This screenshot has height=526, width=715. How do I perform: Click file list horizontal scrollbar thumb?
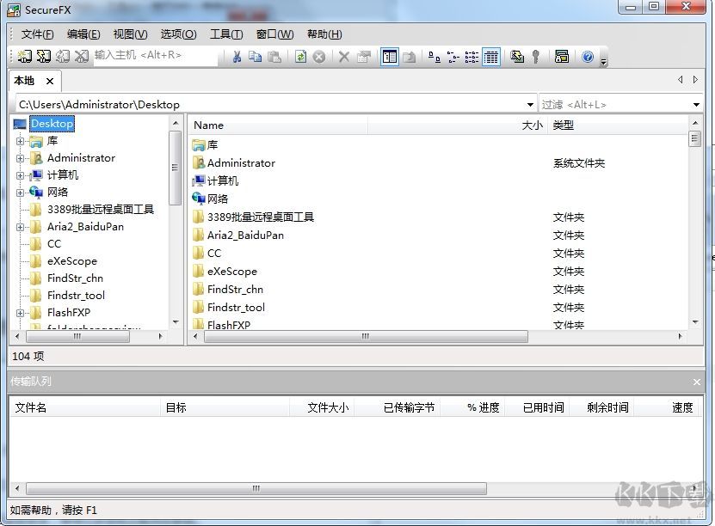(366, 337)
